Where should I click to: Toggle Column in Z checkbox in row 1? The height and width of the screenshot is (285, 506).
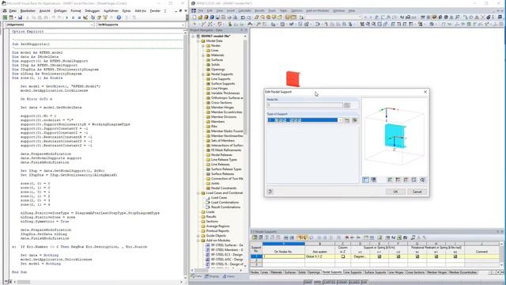[x=342, y=256]
